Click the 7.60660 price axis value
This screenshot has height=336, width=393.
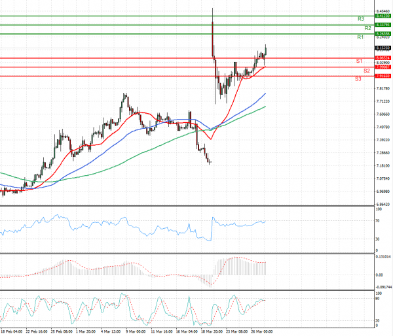[383, 114]
